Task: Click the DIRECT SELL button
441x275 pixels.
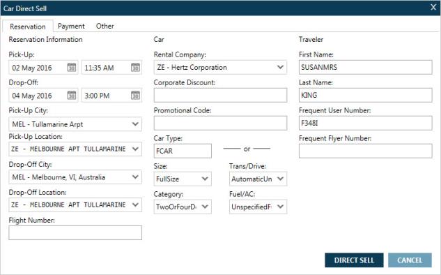Action: (354, 260)
